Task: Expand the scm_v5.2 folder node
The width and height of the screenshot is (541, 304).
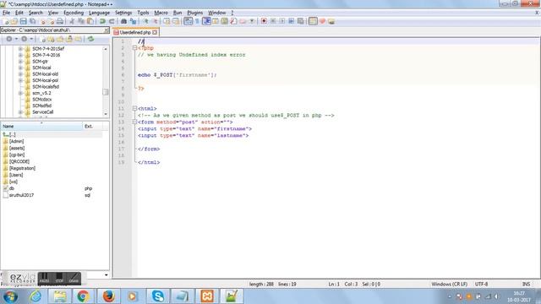Action: coord(20,93)
